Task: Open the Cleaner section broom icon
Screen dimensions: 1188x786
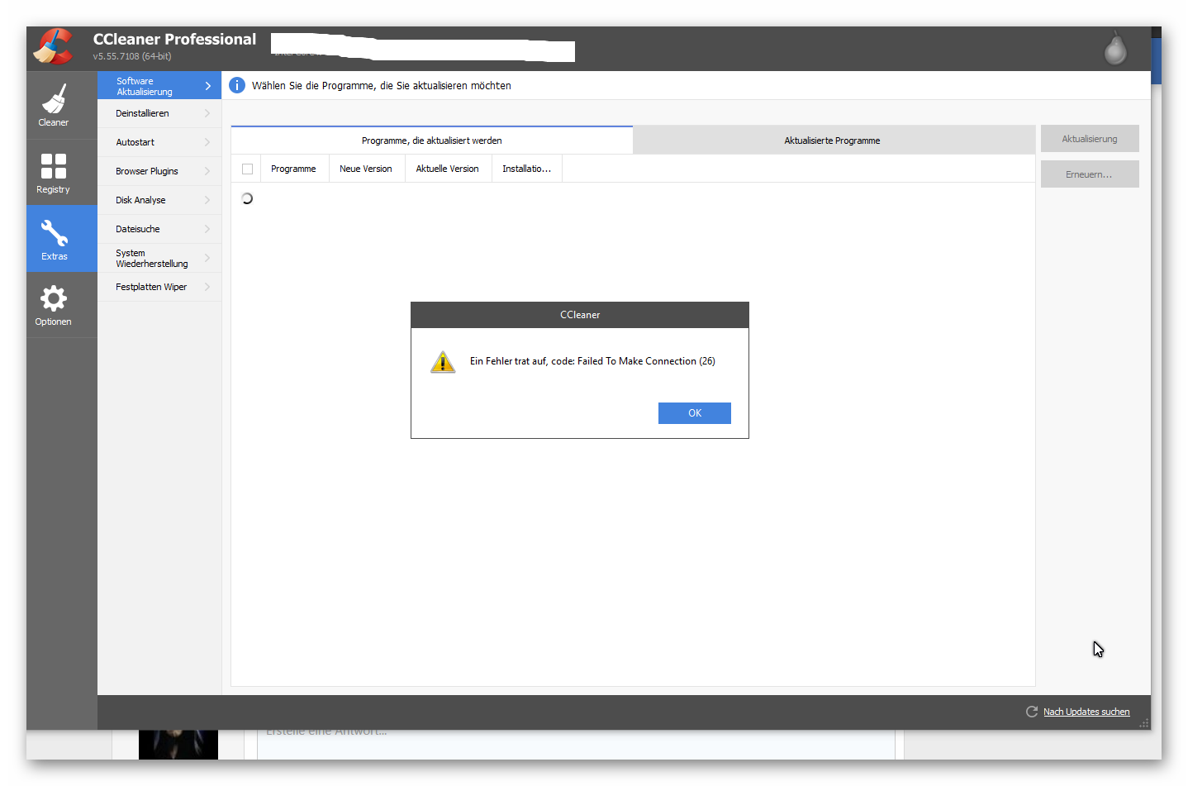Action: coord(54,98)
